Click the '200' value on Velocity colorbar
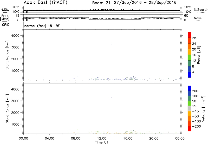Viewport: 208px width, 144px height. point(195,91)
